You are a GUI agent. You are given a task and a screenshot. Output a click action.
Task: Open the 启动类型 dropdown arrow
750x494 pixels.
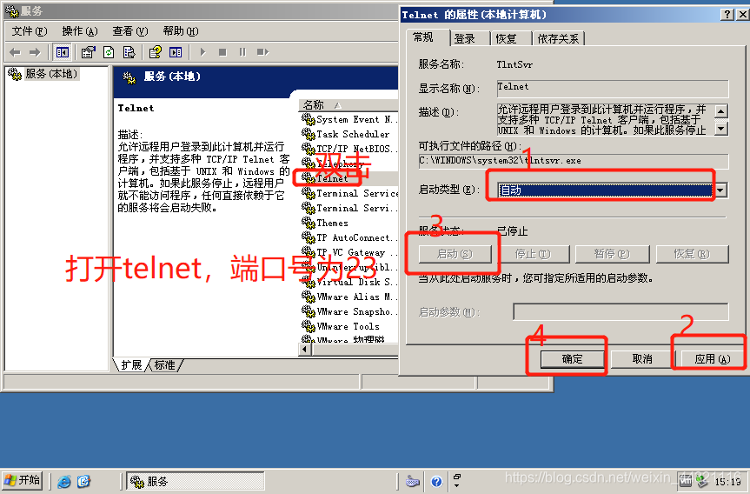click(x=720, y=190)
